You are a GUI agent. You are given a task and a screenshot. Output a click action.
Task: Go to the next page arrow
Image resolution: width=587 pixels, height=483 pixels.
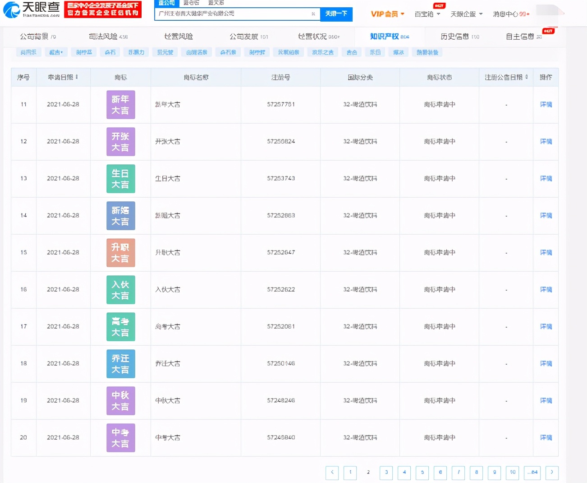pyautogui.click(x=552, y=472)
